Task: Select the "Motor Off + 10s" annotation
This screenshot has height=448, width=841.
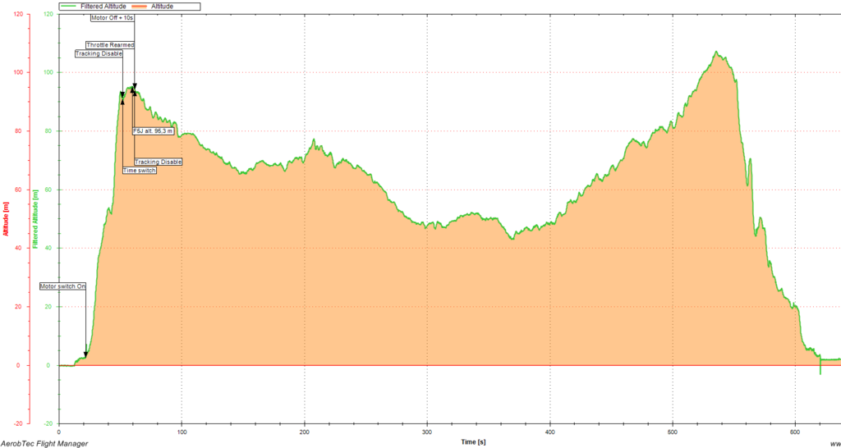Action: click(113, 16)
